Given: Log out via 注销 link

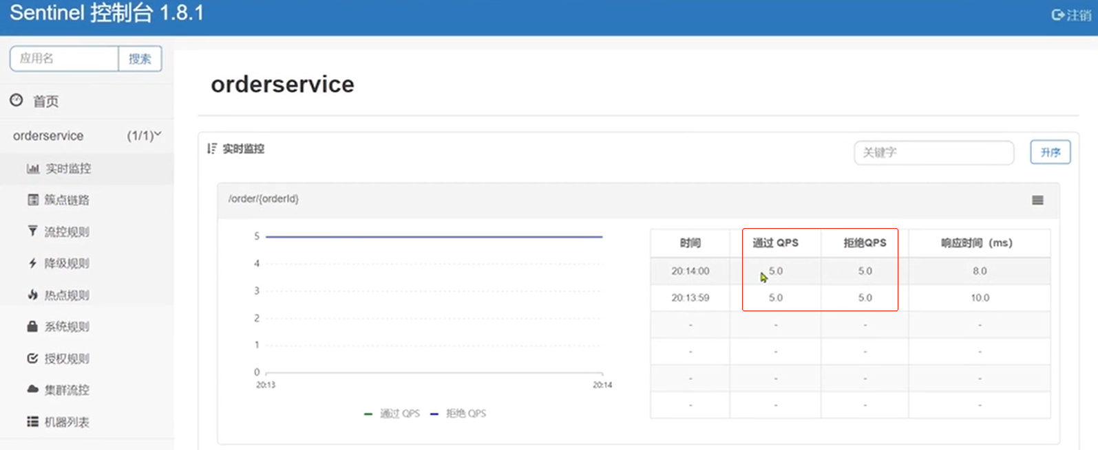Looking at the screenshot, I should (1071, 15).
